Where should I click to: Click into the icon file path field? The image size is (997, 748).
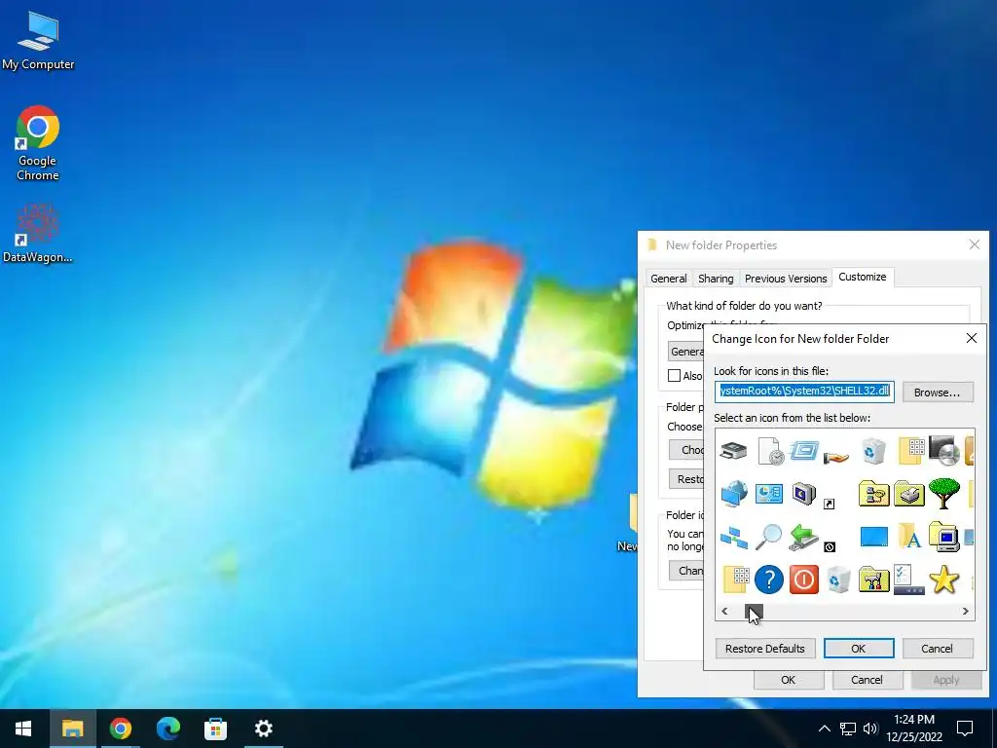[804, 392]
